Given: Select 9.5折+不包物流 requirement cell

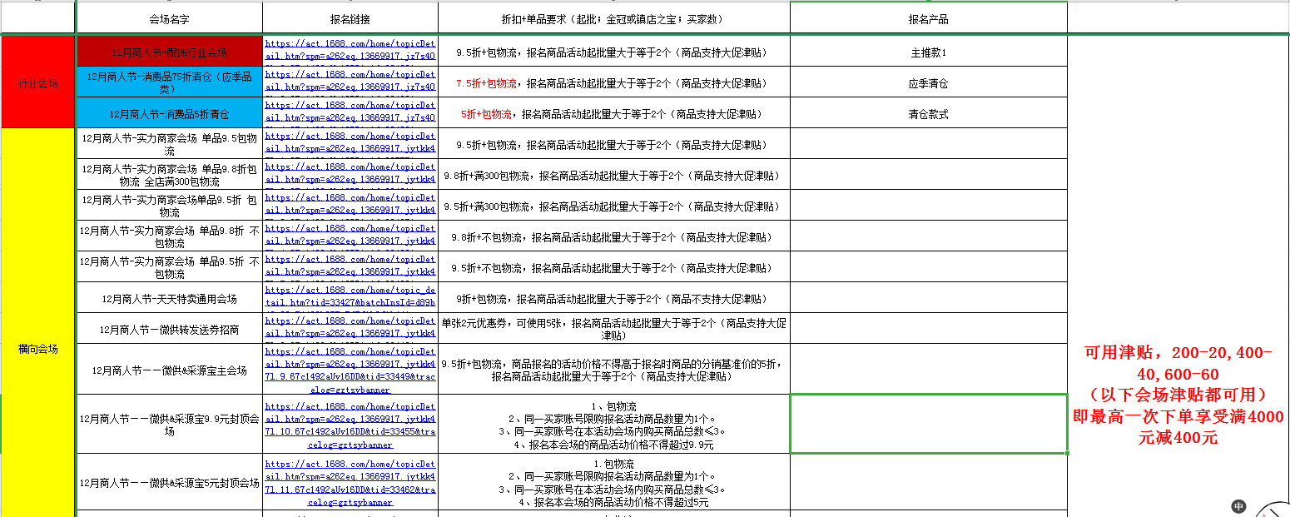Looking at the screenshot, I should 613,267.
